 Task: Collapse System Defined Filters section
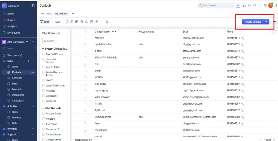tap(43, 49)
